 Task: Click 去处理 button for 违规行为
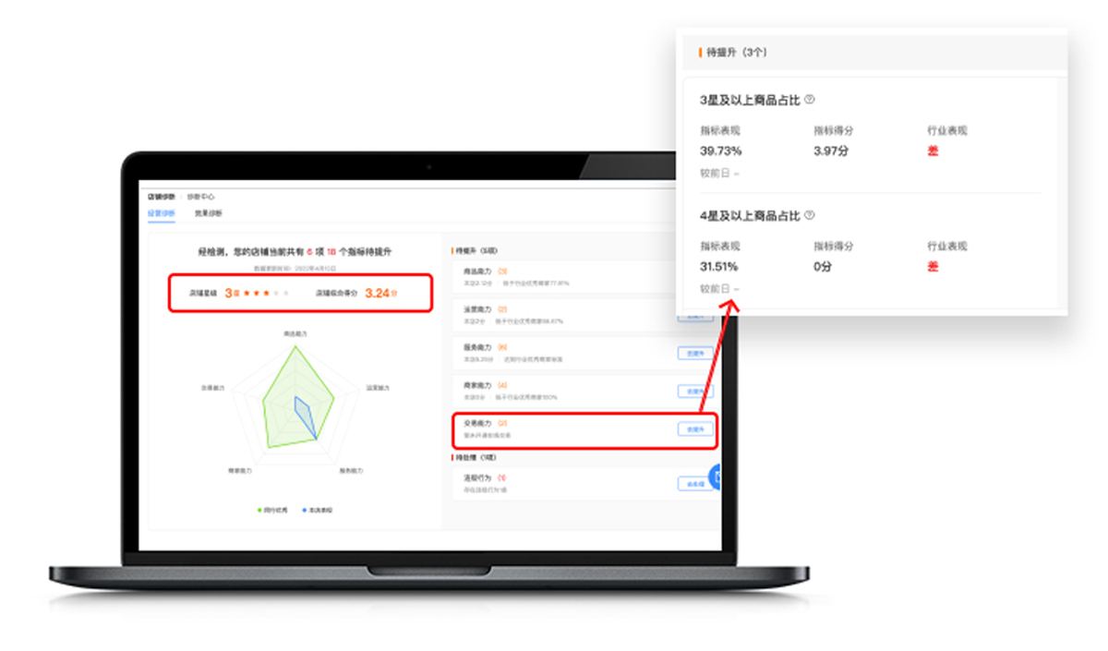tap(694, 483)
